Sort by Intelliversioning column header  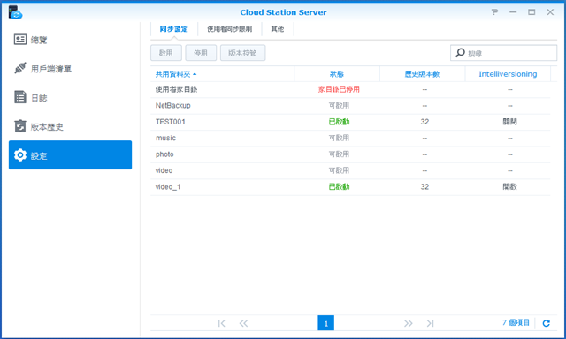click(x=508, y=74)
